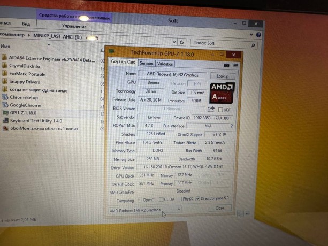328x246 pixels.
Task: Click the Memory Type value DDR3
Action: point(158,150)
